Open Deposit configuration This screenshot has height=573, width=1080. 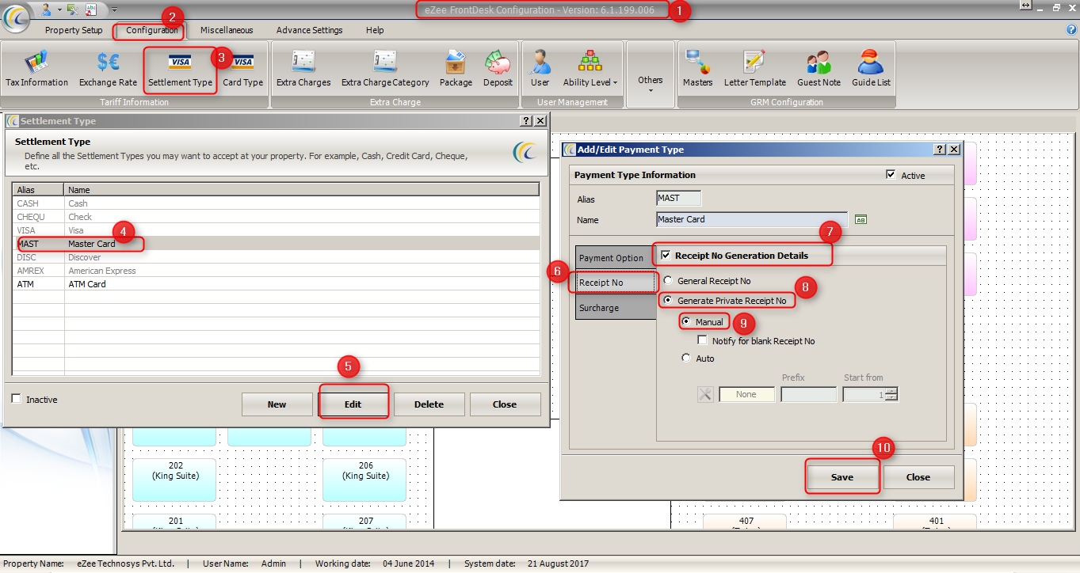(x=498, y=69)
